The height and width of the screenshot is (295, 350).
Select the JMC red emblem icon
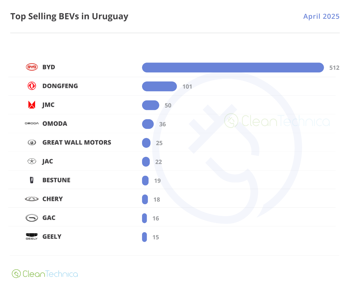click(x=32, y=105)
